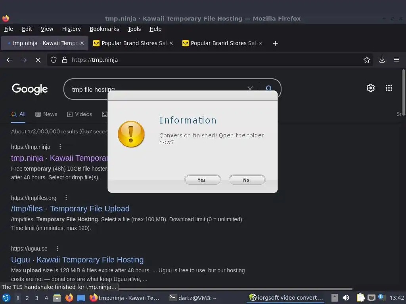Select the All results tab
This screenshot has width=406, height=304.
[18, 114]
